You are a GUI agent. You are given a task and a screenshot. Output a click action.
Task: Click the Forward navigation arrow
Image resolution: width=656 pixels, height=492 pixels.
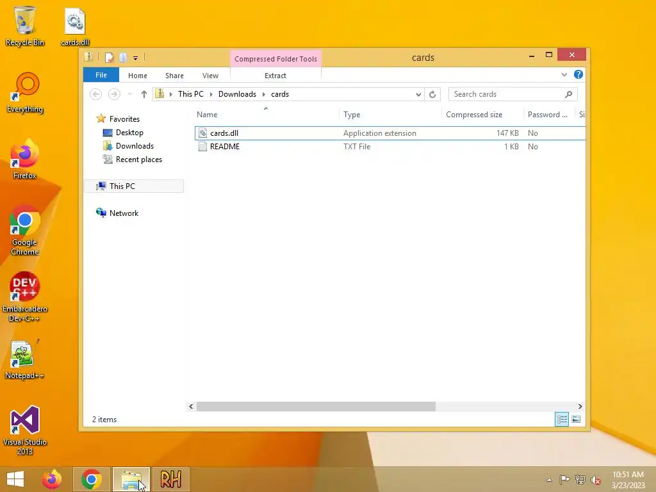tap(114, 94)
